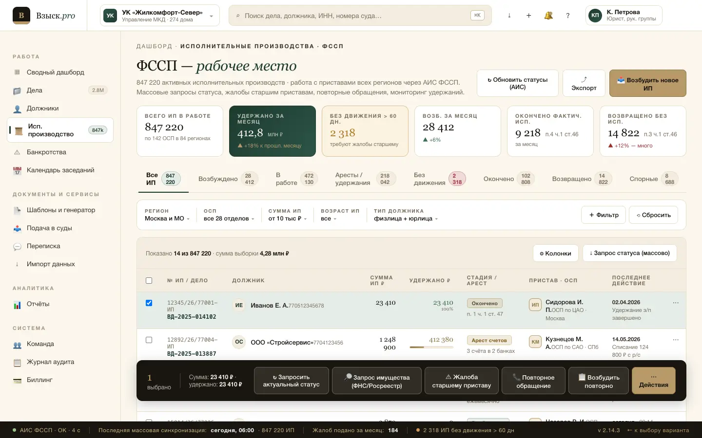
Task: Click the Возбудить новое ИП button
Action: (648, 83)
